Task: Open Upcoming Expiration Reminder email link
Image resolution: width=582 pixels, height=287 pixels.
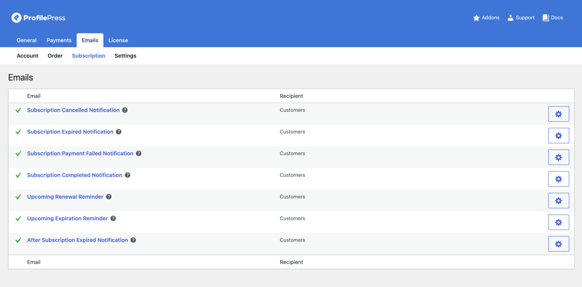Action: [68, 218]
